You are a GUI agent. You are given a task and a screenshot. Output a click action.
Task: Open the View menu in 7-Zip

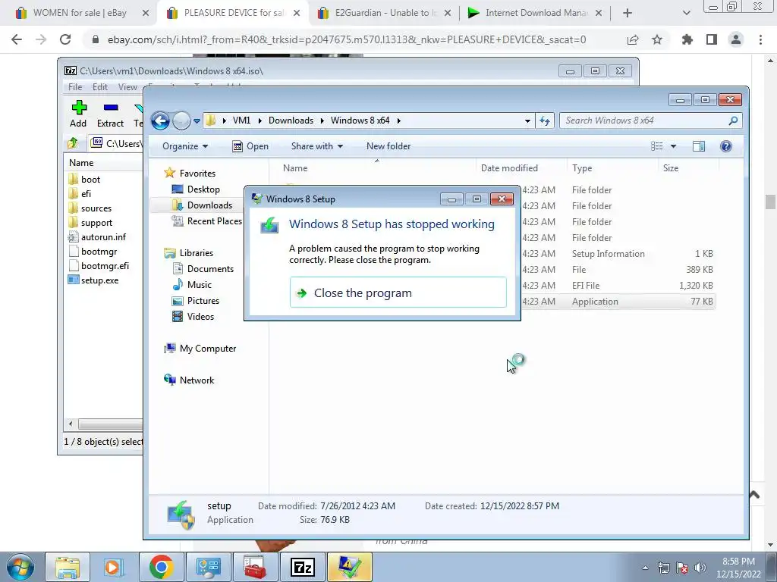[127, 87]
